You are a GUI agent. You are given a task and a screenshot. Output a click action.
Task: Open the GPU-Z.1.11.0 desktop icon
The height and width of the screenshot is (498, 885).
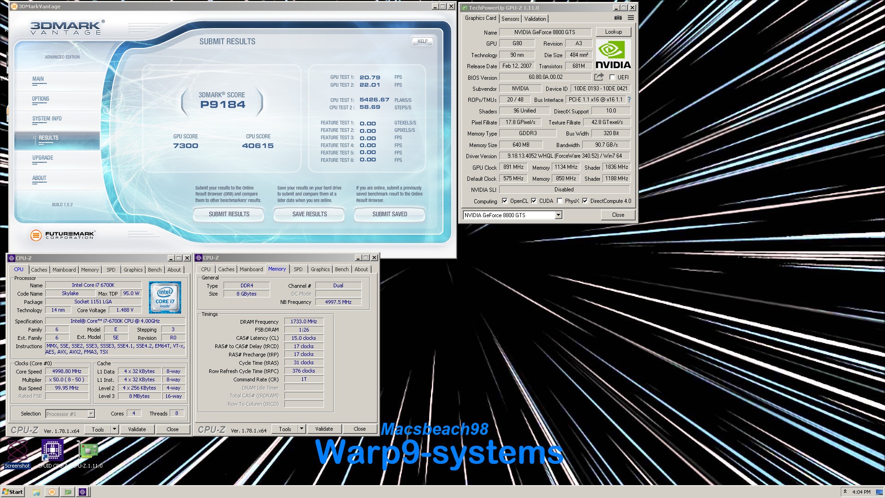tap(88, 454)
